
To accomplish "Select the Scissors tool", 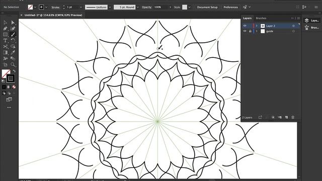I will [x=6, y=47].
